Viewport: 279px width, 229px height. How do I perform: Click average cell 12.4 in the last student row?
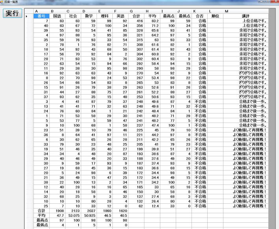click(152, 206)
